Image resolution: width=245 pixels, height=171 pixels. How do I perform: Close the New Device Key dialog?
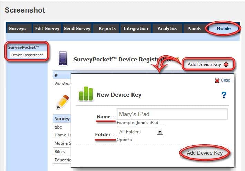[225, 80]
